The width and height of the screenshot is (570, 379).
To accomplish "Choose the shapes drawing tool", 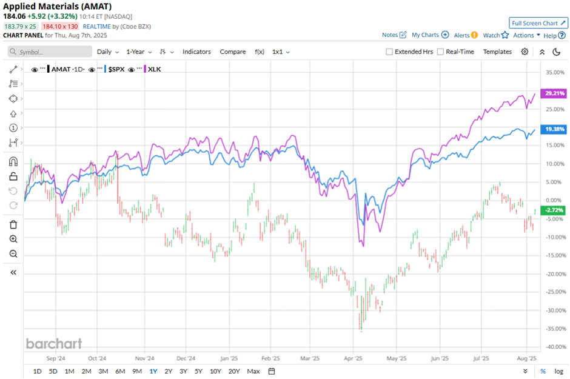I will [13, 99].
